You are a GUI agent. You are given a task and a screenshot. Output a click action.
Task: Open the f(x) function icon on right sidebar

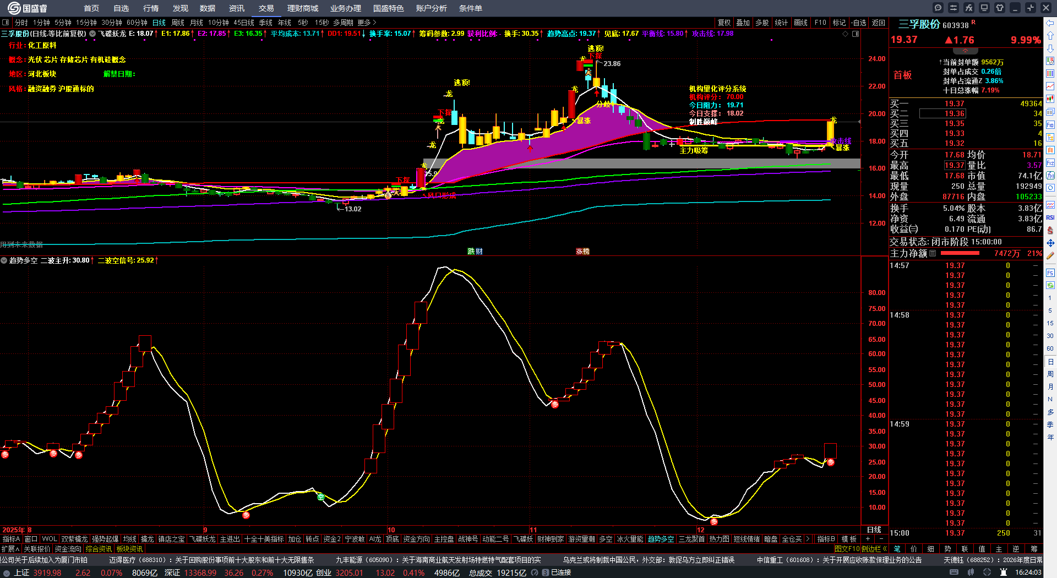[x=1050, y=175]
